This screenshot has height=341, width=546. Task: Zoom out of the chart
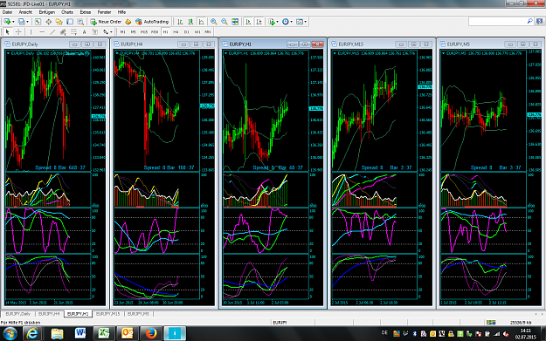pyautogui.click(x=225, y=22)
